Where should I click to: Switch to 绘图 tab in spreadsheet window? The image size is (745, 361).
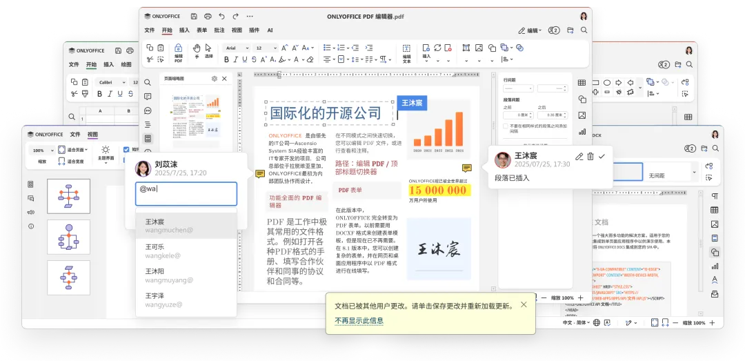[x=126, y=65]
